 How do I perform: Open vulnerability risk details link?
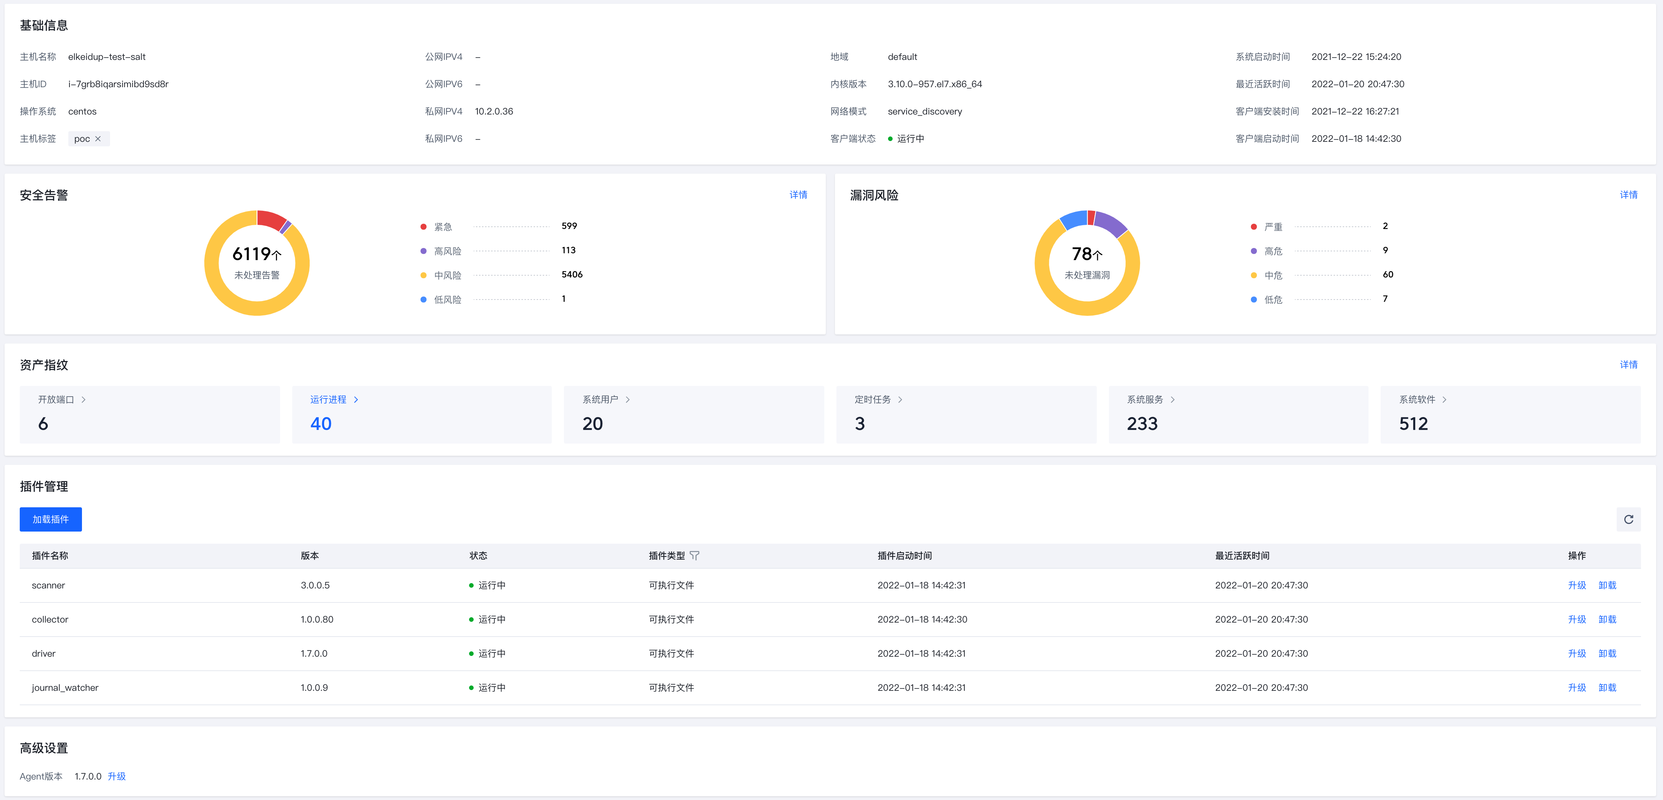tap(1628, 195)
